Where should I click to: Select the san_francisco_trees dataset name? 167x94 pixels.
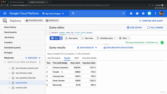pyautogui.click(x=24, y=73)
